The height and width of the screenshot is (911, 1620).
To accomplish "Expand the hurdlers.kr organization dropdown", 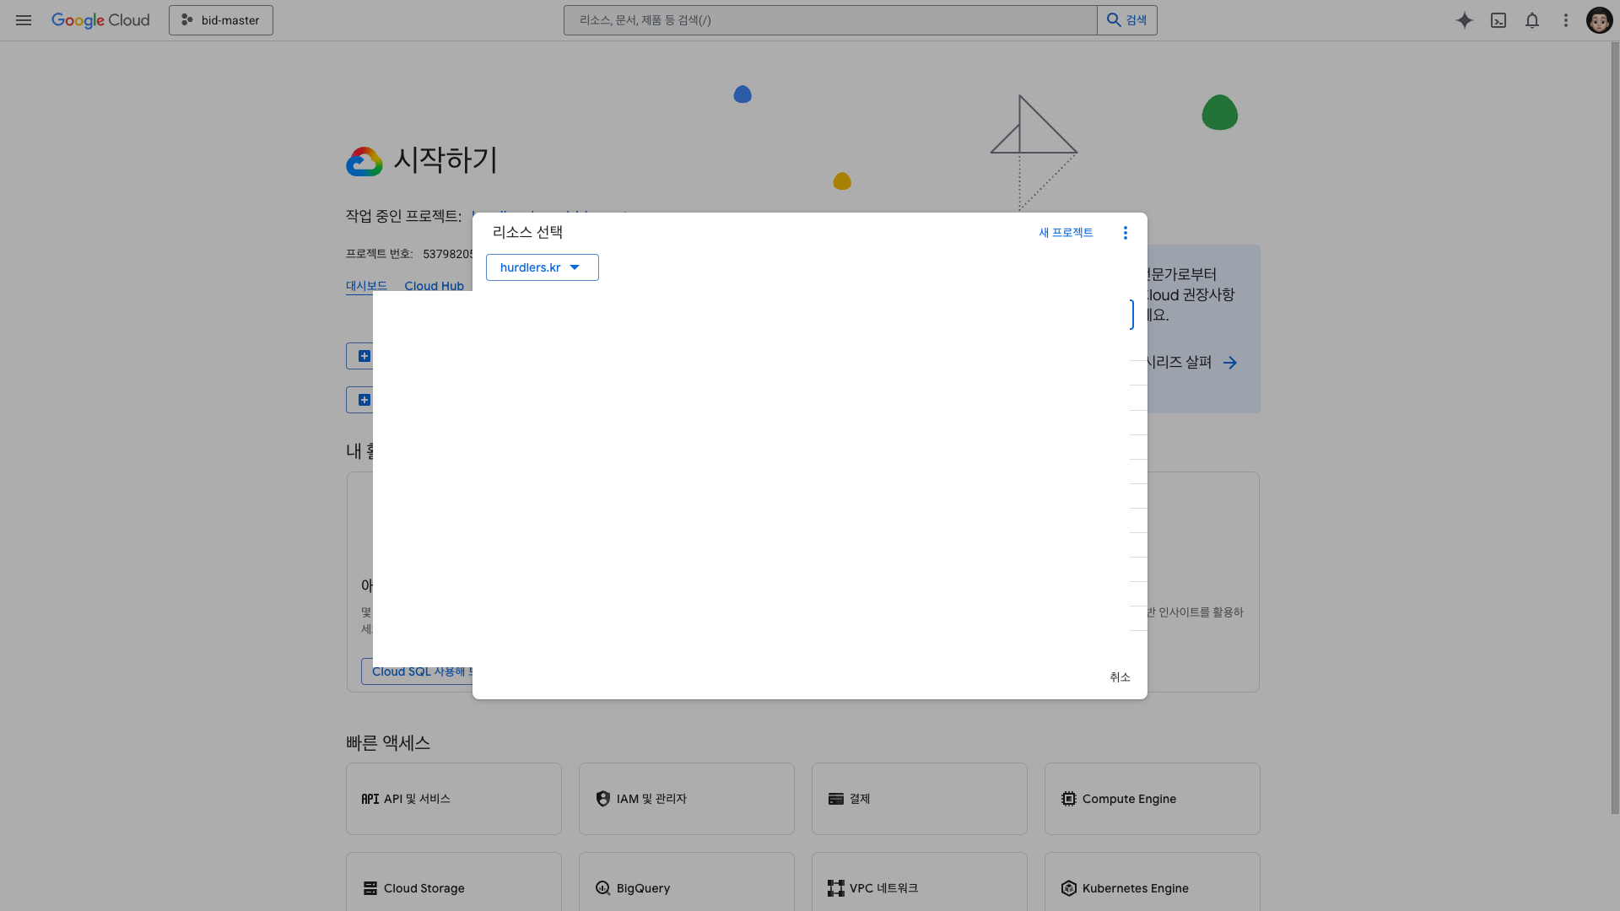I will [x=543, y=267].
